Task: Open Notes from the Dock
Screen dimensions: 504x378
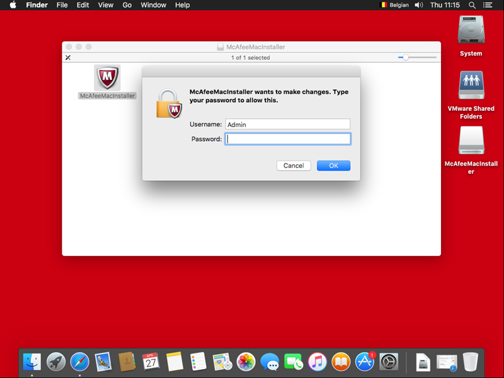Action: (x=175, y=362)
